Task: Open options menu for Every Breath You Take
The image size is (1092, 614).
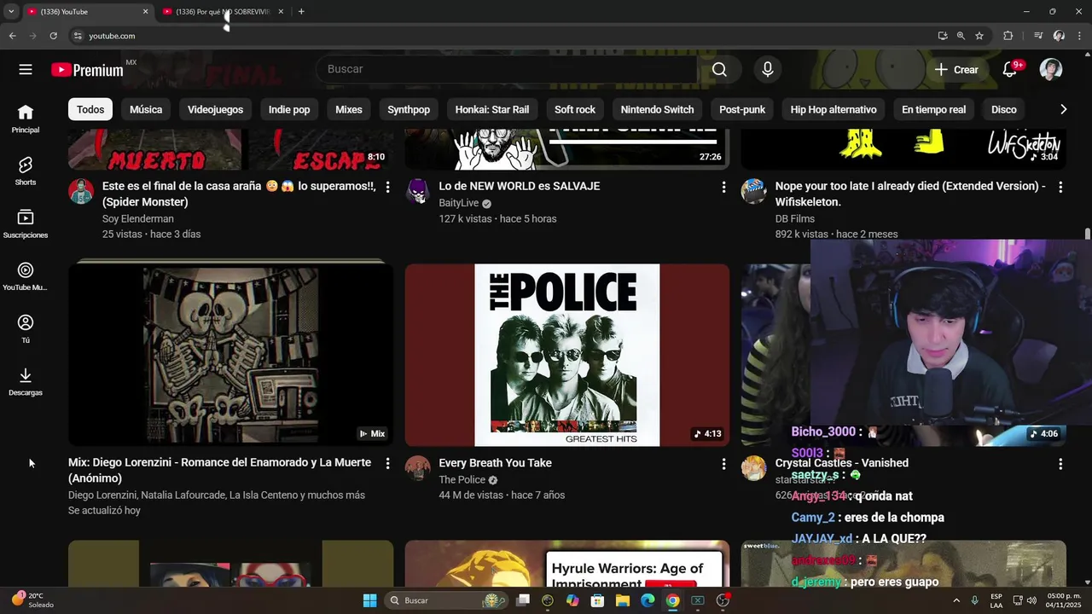Action: point(723,464)
